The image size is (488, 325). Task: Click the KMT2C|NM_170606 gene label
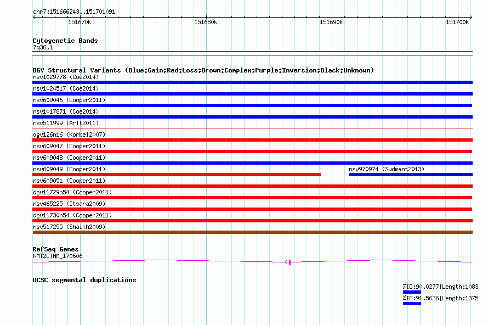58,256
